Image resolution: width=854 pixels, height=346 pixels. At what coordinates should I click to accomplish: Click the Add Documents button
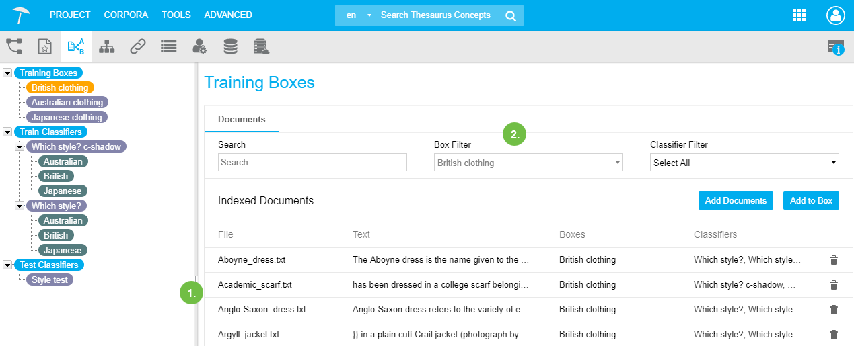click(x=736, y=200)
